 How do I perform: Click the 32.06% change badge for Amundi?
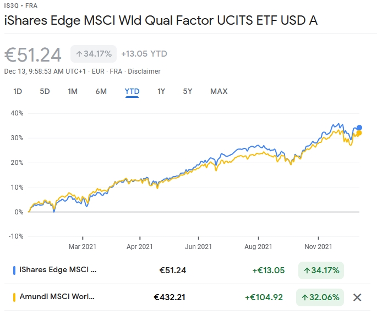(x=320, y=297)
